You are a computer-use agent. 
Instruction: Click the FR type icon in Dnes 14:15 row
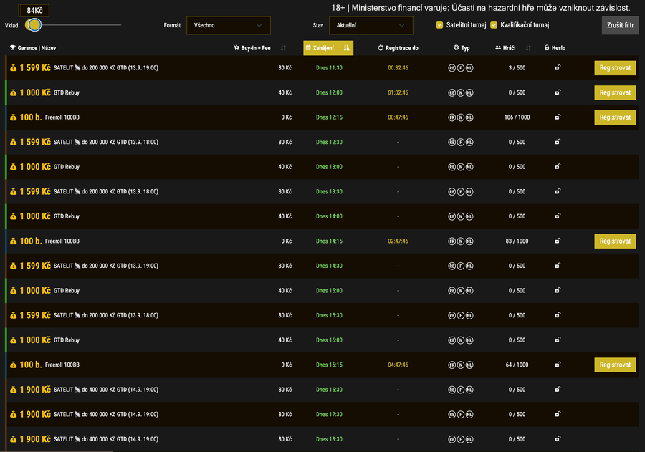coord(451,241)
